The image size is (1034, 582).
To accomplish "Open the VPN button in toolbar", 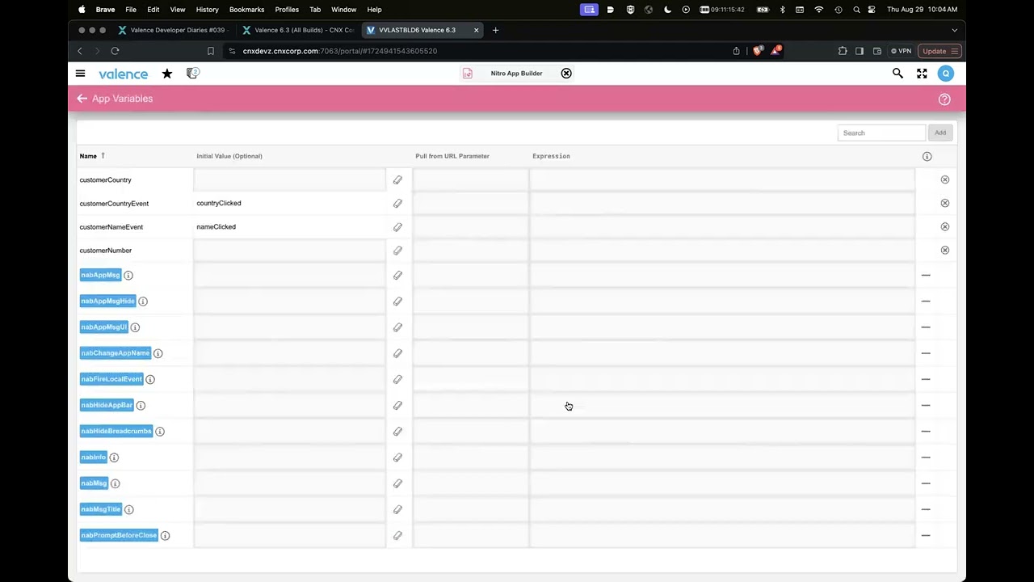I will 901,51.
